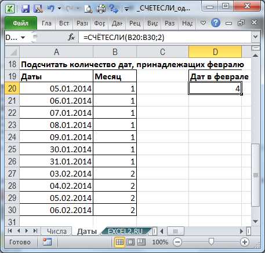Click the Excel application icon in title bar
Viewport: 265px width, 253px height.
point(9,9)
